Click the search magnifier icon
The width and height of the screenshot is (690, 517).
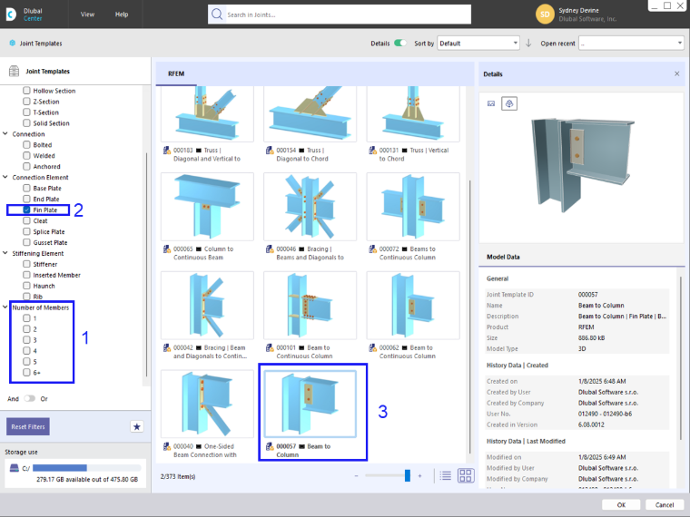coord(217,15)
